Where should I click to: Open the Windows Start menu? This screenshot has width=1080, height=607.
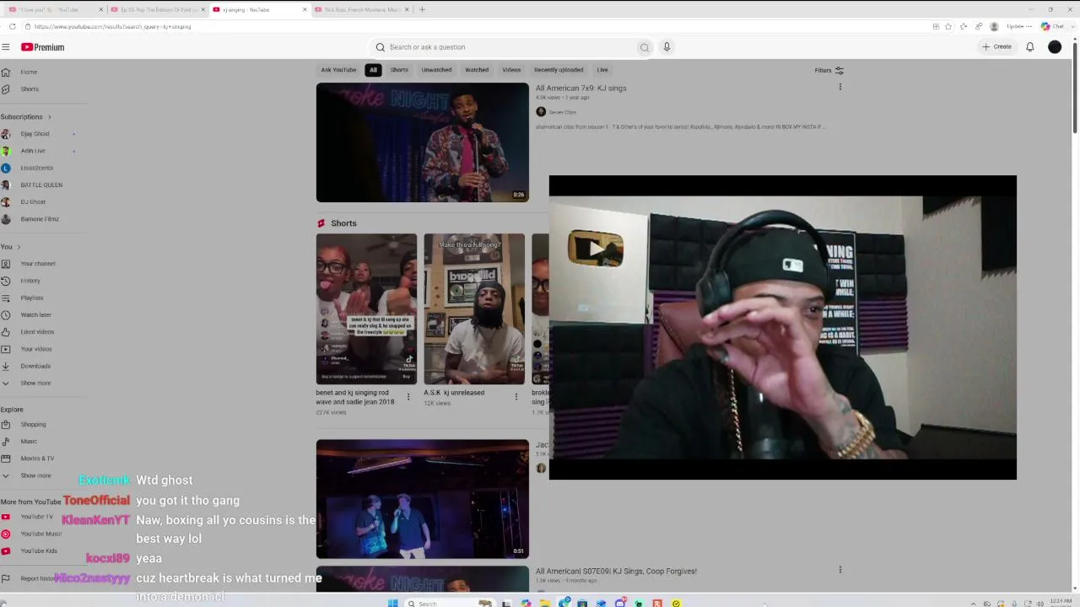[x=392, y=604]
